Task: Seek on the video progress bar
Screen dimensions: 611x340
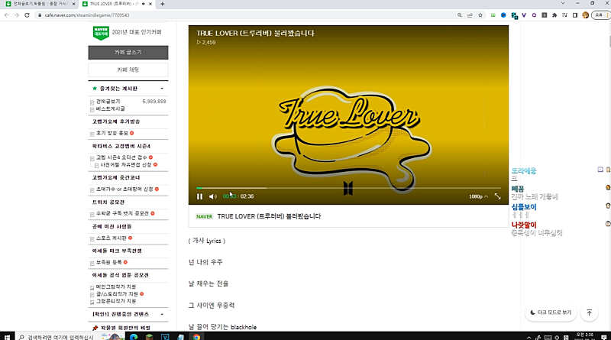Action: [348, 188]
